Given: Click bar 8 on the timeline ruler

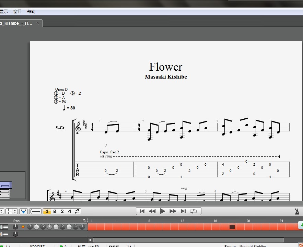Looking at the screenshot, I should [149, 221].
